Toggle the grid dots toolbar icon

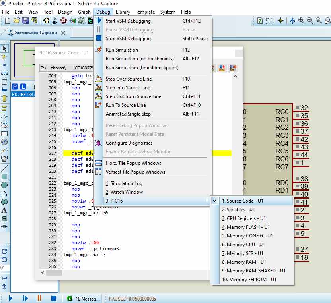[269, 21]
